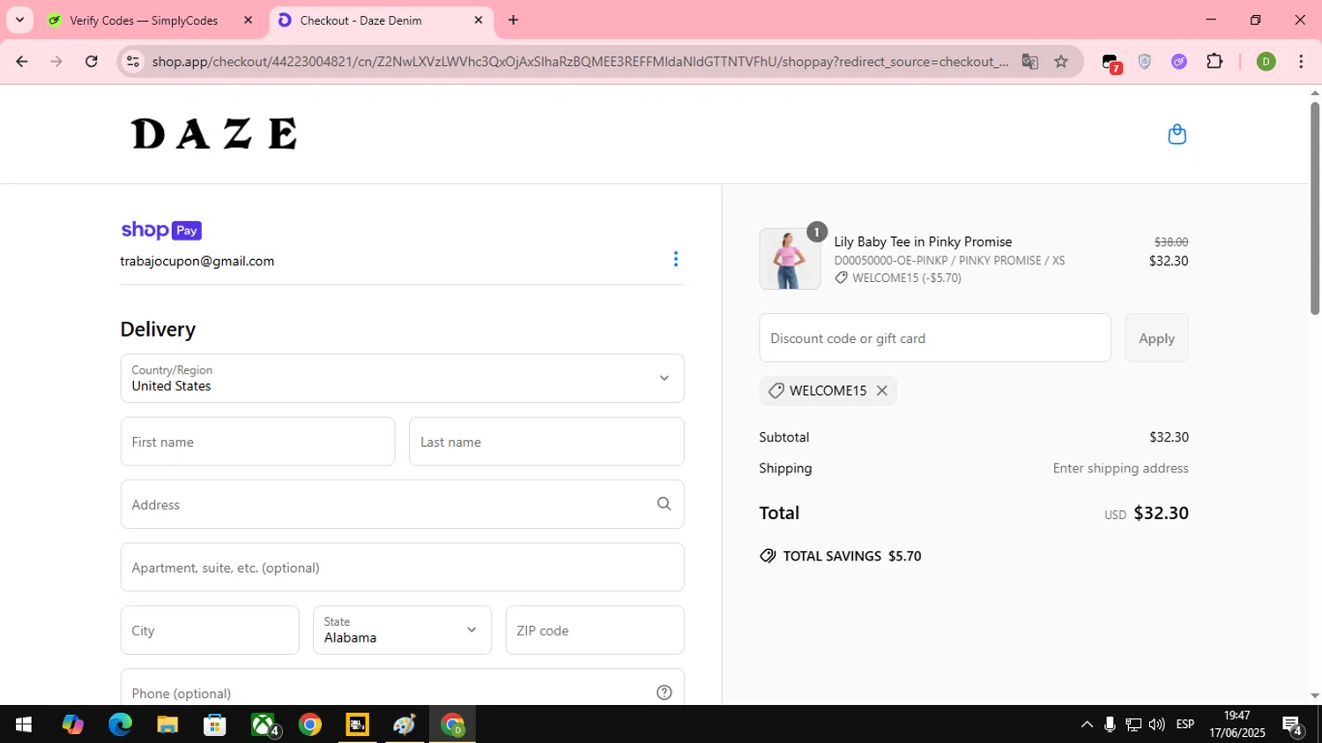Click the page vertical scrollbar thumb
This screenshot has width=1322, height=743.
1314,208
